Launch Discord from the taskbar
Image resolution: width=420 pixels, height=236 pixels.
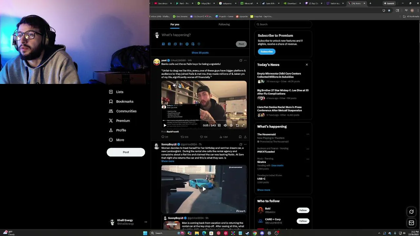point(262,233)
